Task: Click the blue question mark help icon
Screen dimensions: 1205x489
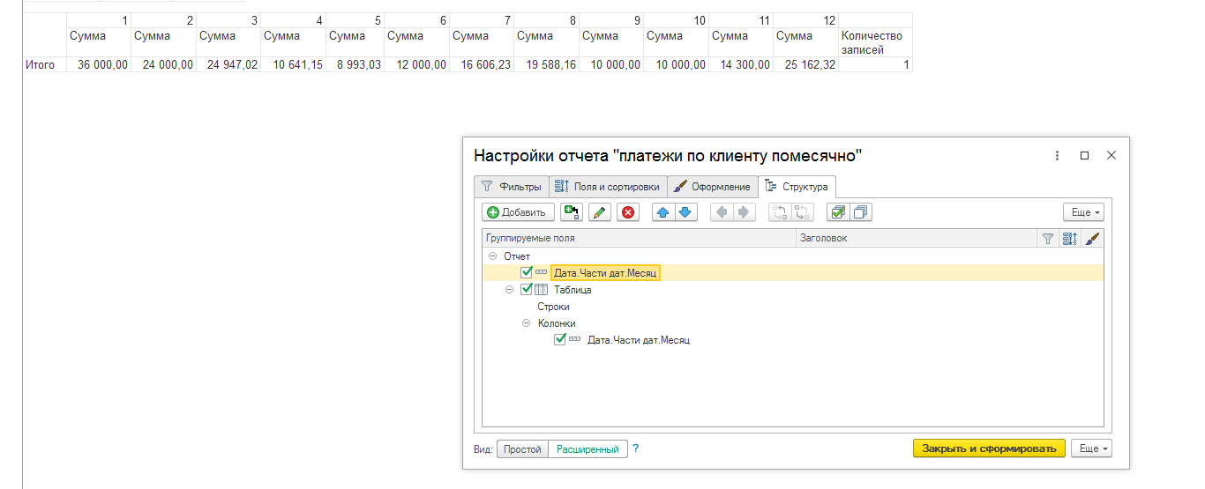Action: pyautogui.click(x=635, y=448)
